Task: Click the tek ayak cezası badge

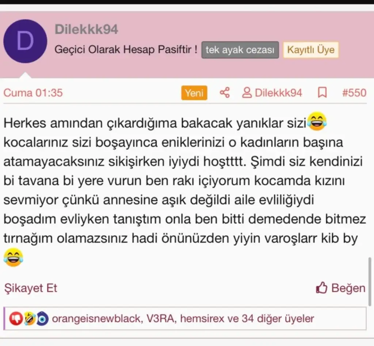Action: 240,50
